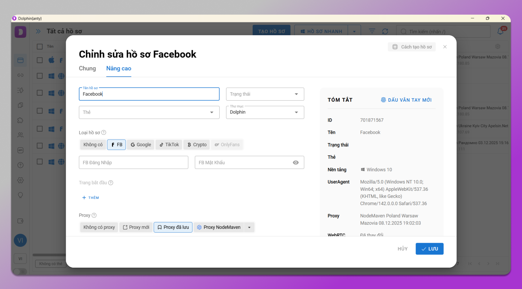Select the Nâng cao tab

coord(119,69)
